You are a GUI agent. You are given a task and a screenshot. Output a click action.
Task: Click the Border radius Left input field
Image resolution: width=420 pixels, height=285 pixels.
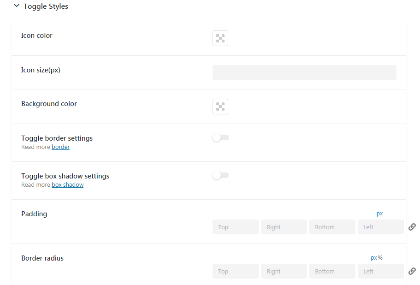click(381, 271)
